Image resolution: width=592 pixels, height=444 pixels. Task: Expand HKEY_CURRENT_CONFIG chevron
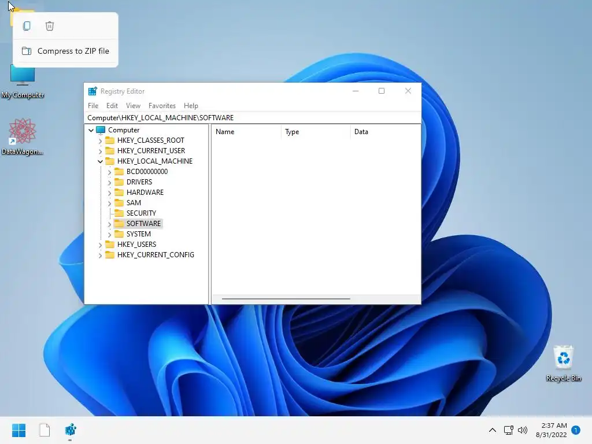point(100,255)
